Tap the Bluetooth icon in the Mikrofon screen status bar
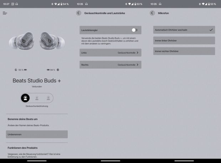The width and height of the screenshot is (221, 163). [x=200, y=4]
